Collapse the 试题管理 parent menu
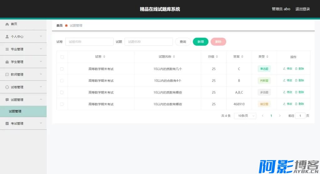 pyautogui.click(x=23, y=100)
